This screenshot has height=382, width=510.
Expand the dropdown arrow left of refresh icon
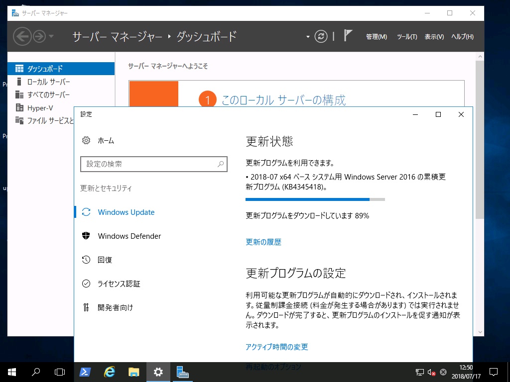coord(308,37)
